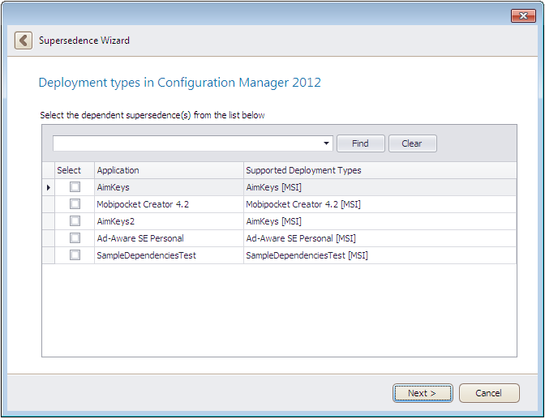Click inside the search combo box field
545x419 pixels.
point(187,143)
